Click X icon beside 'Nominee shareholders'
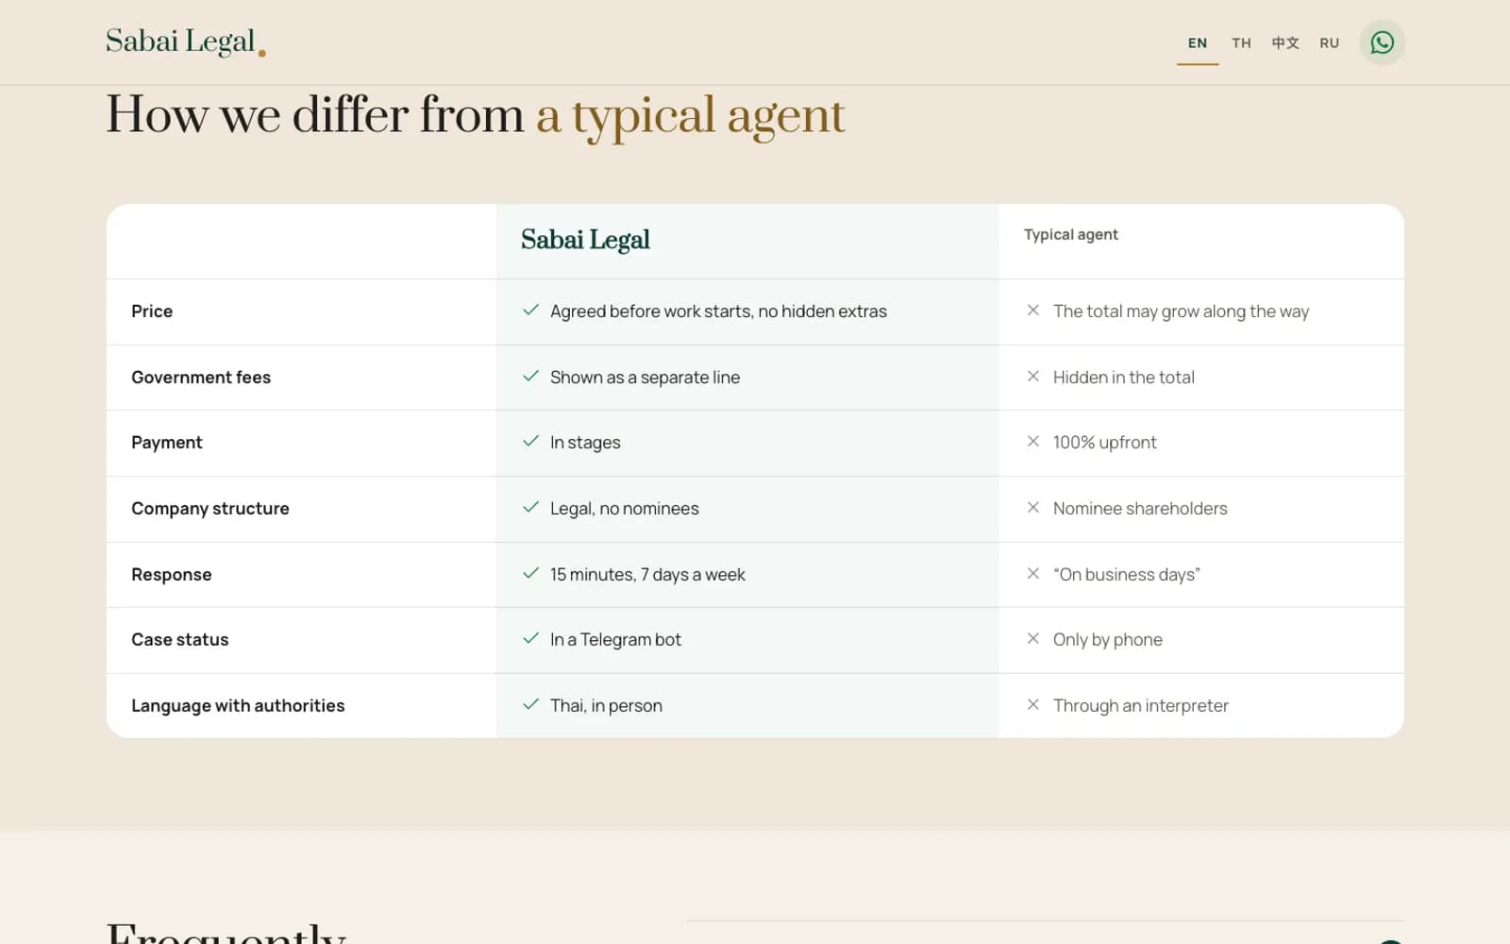1510x944 pixels. (1033, 508)
